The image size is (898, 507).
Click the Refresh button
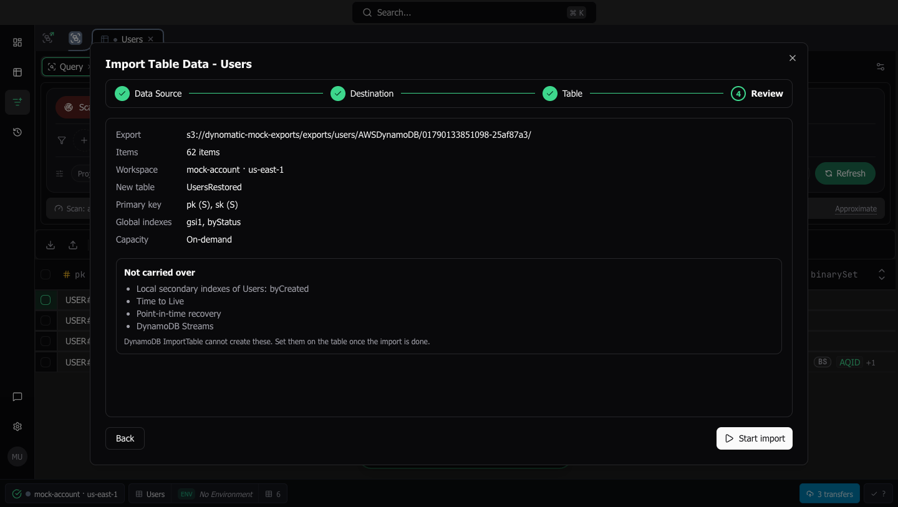pos(845,173)
